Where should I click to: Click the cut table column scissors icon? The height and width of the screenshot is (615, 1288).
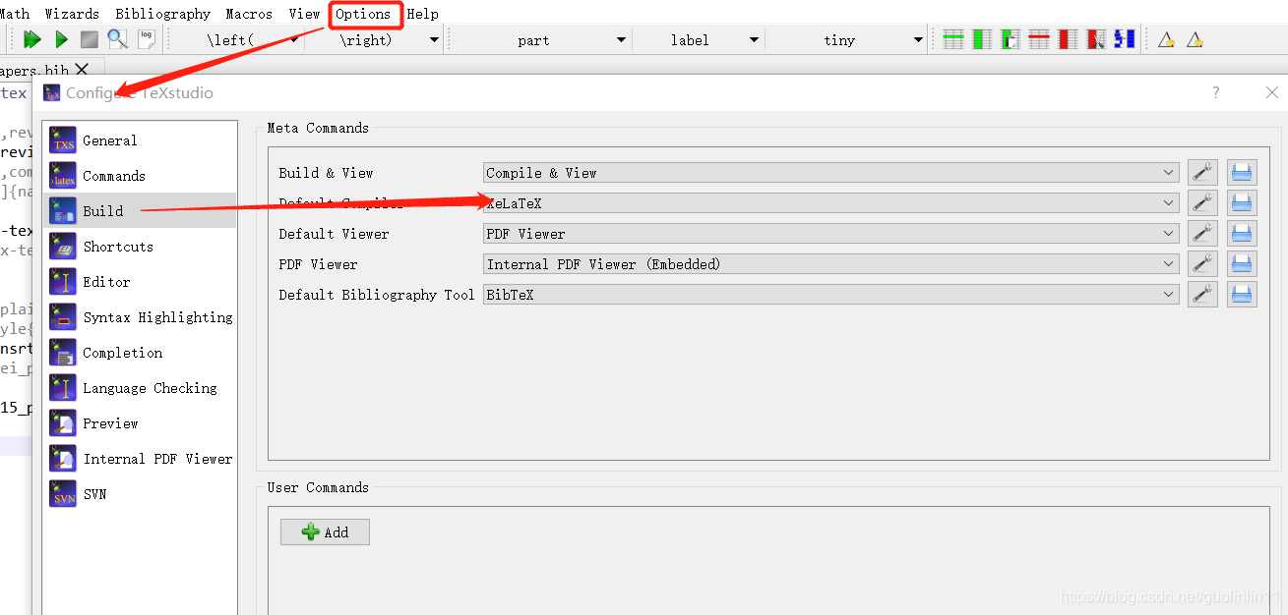click(1096, 39)
